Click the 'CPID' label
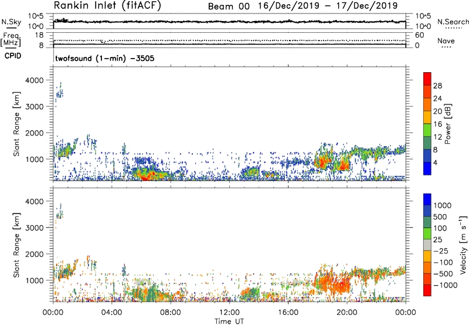469x325 pixels. coord(13,56)
